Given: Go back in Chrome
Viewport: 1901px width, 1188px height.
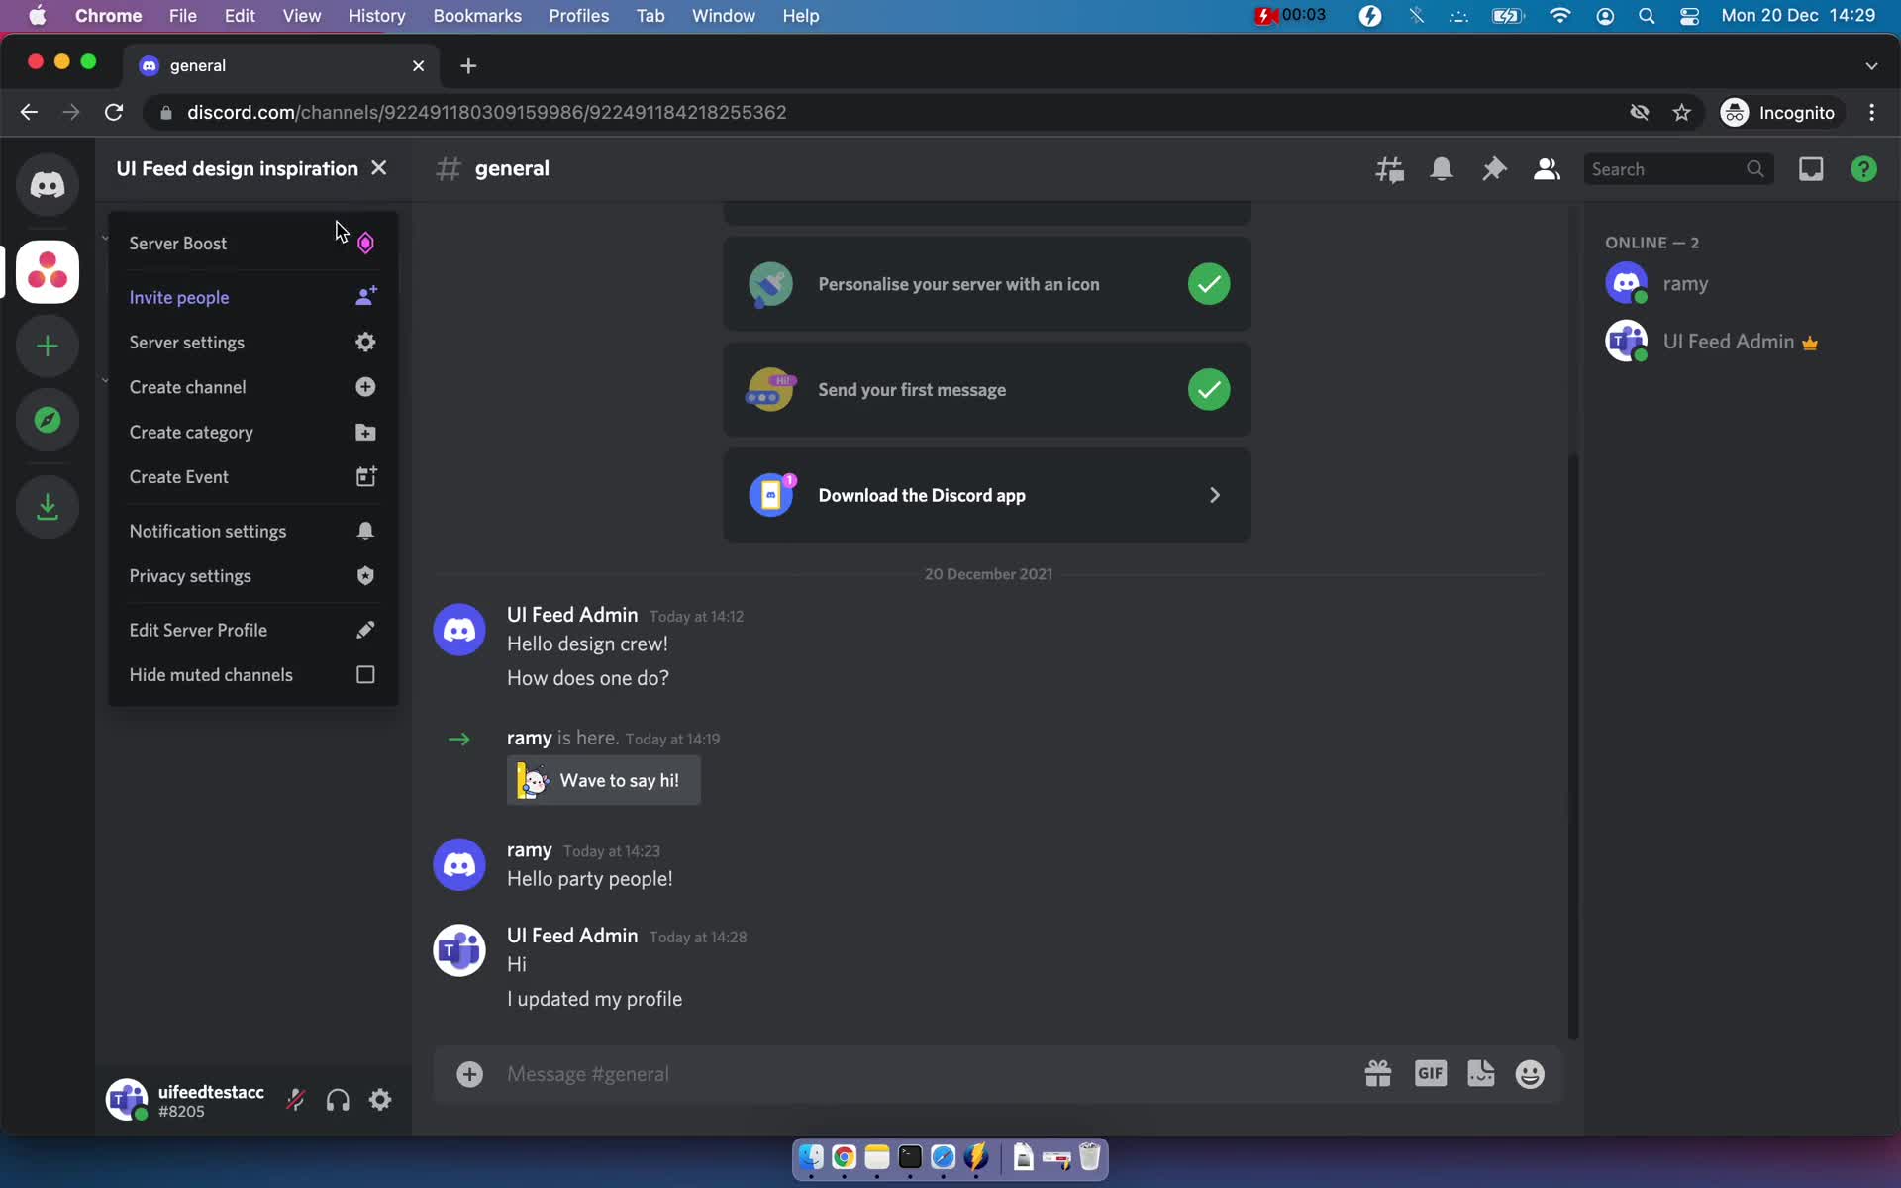Looking at the screenshot, I should [29, 113].
